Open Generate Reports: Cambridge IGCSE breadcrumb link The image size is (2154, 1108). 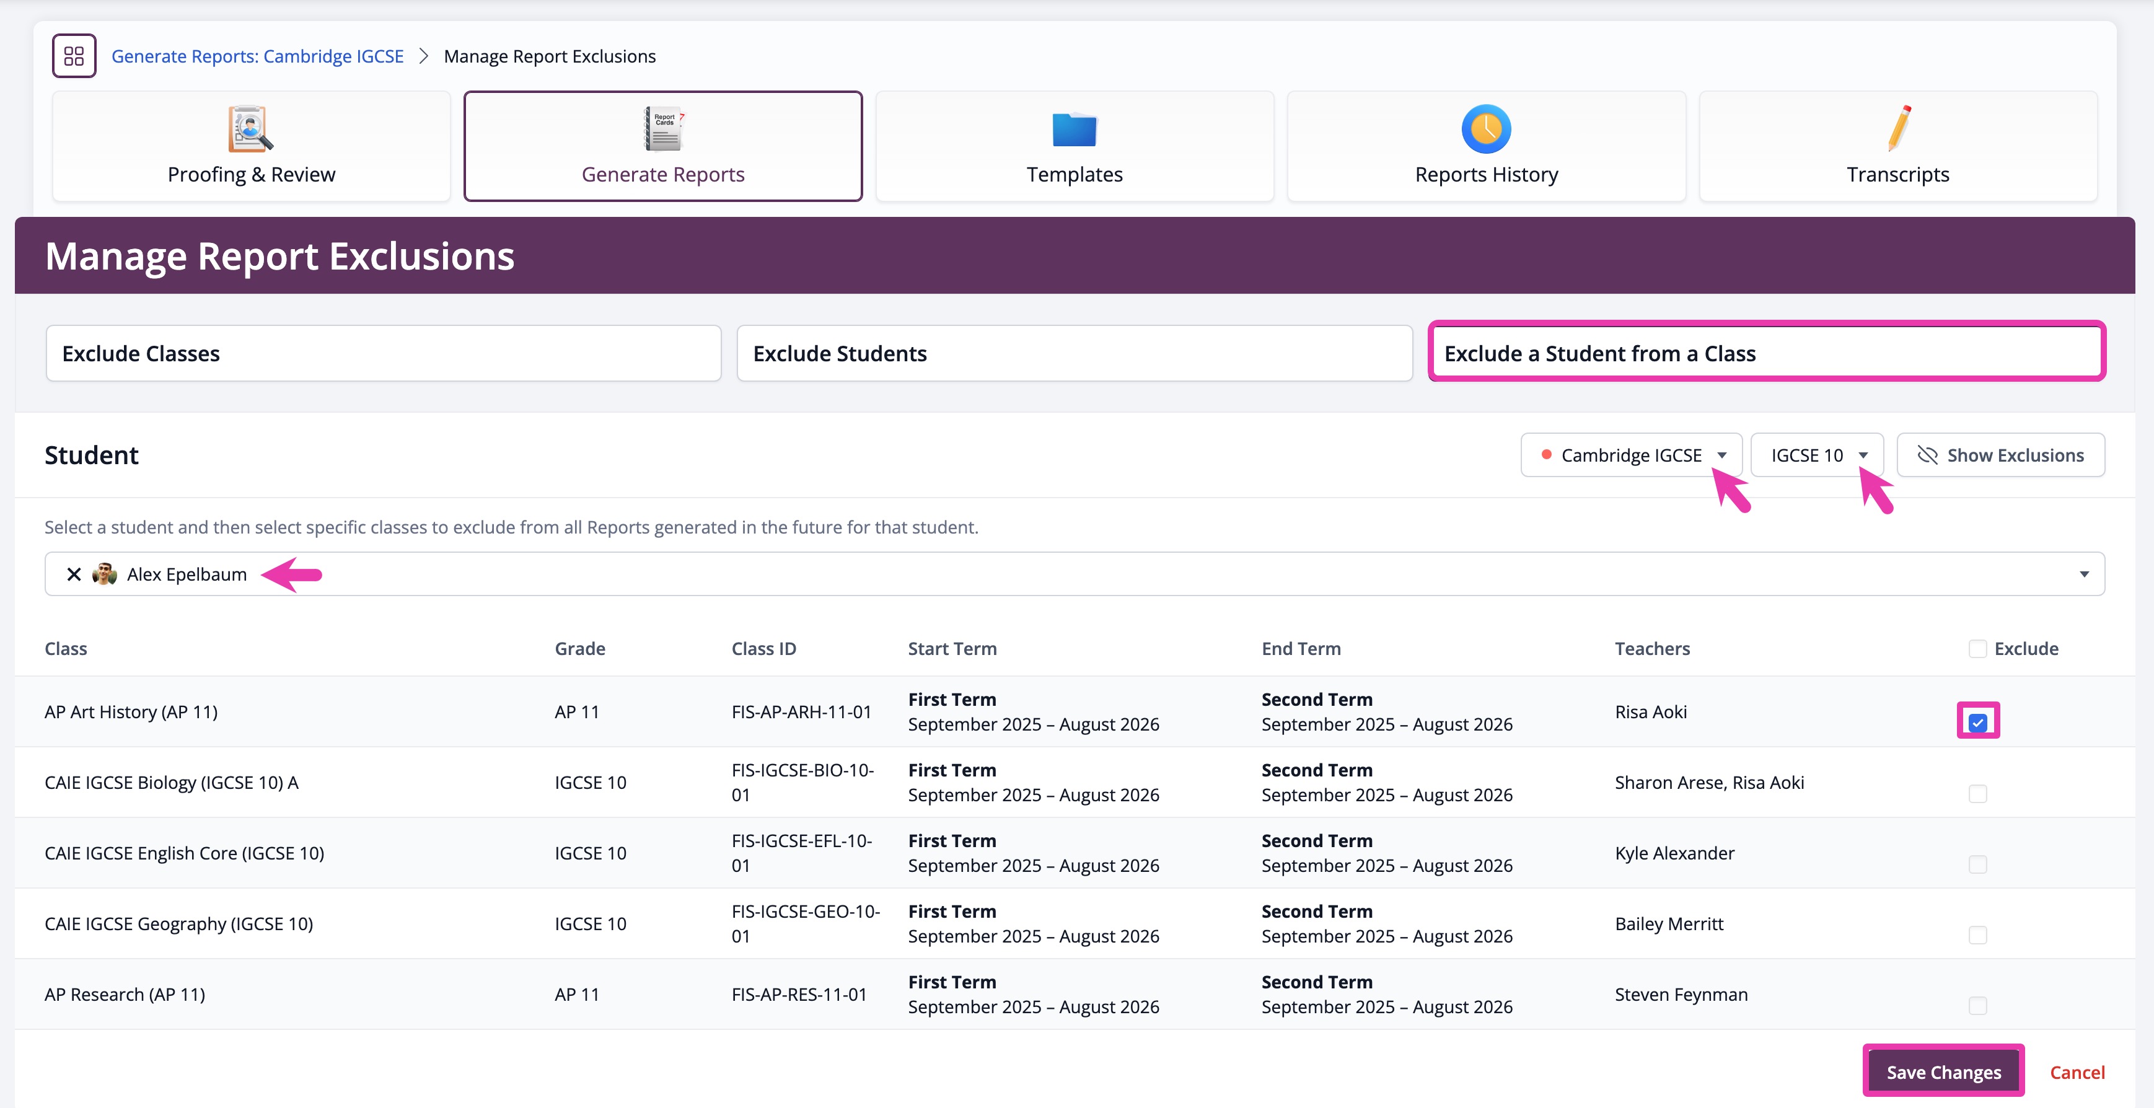point(257,56)
